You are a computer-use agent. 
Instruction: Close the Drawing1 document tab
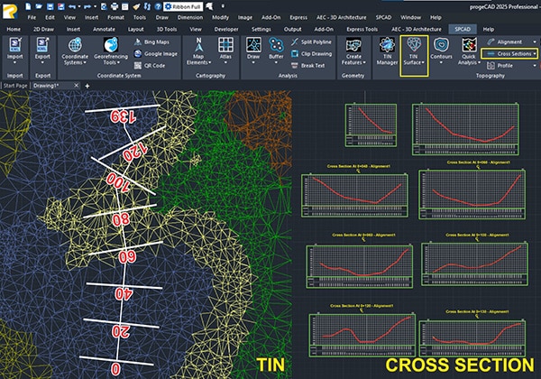75,85
